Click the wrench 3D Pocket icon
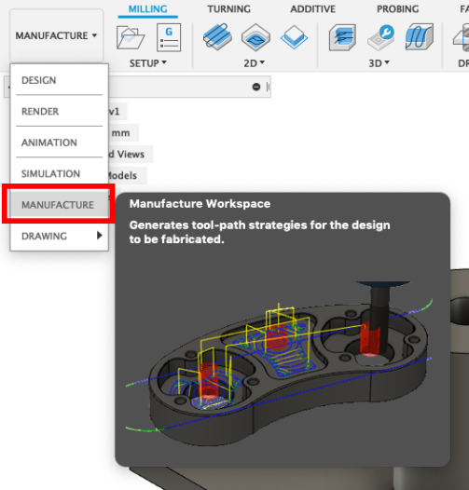This screenshot has width=469, height=490. (380, 37)
